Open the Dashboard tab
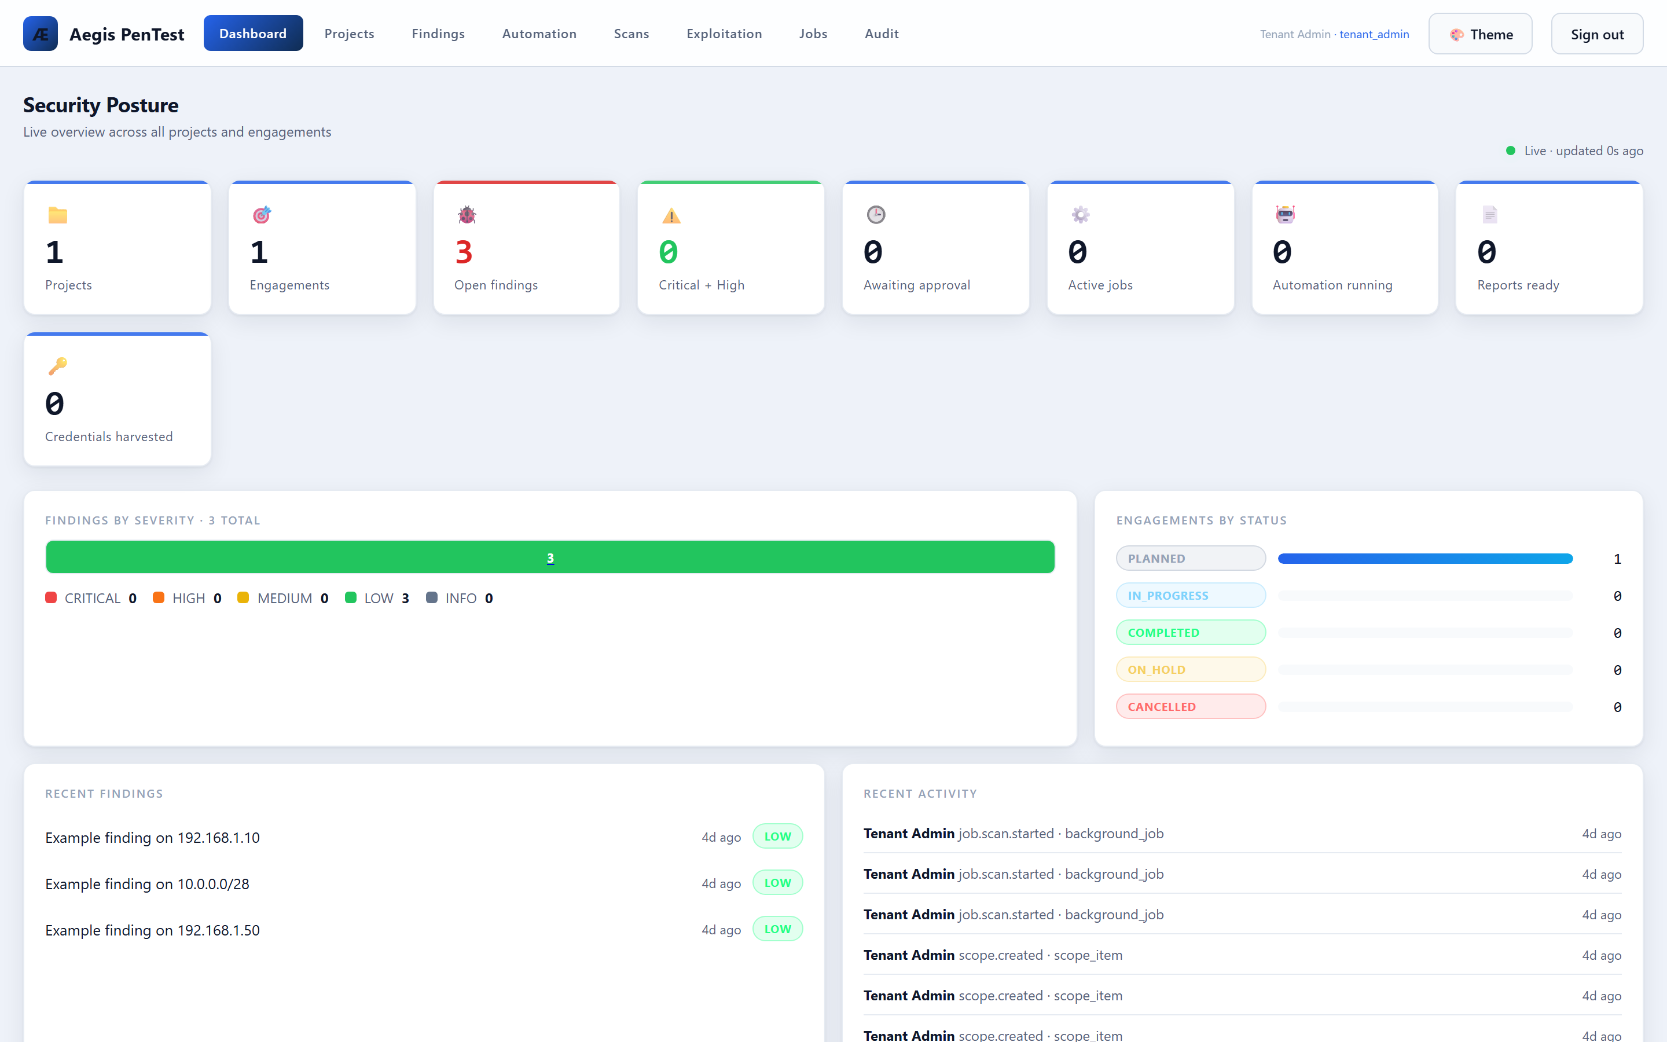The width and height of the screenshot is (1667, 1042). click(253, 34)
